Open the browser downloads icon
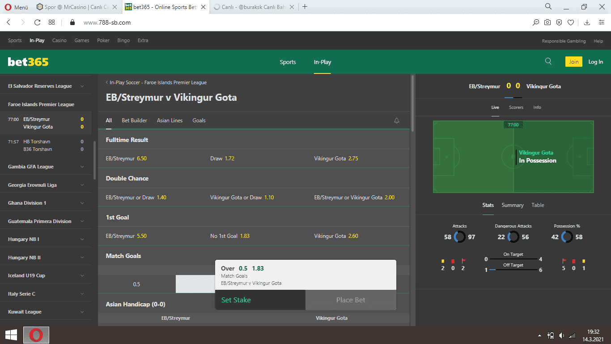The height and width of the screenshot is (344, 611). [x=587, y=22]
